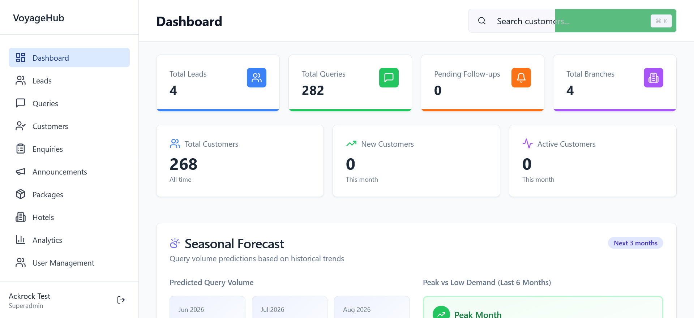Viewport: 694px width, 318px height.
Task: Open the Pending Follow-ups card
Action: [483, 83]
